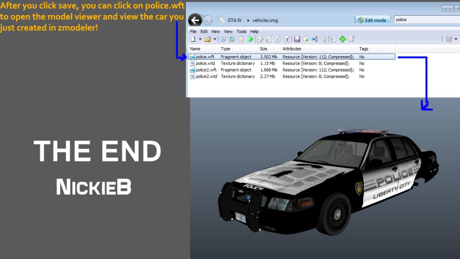Click the police2.wft fragment file icon
This screenshot has height=259, width=460.
192,70
